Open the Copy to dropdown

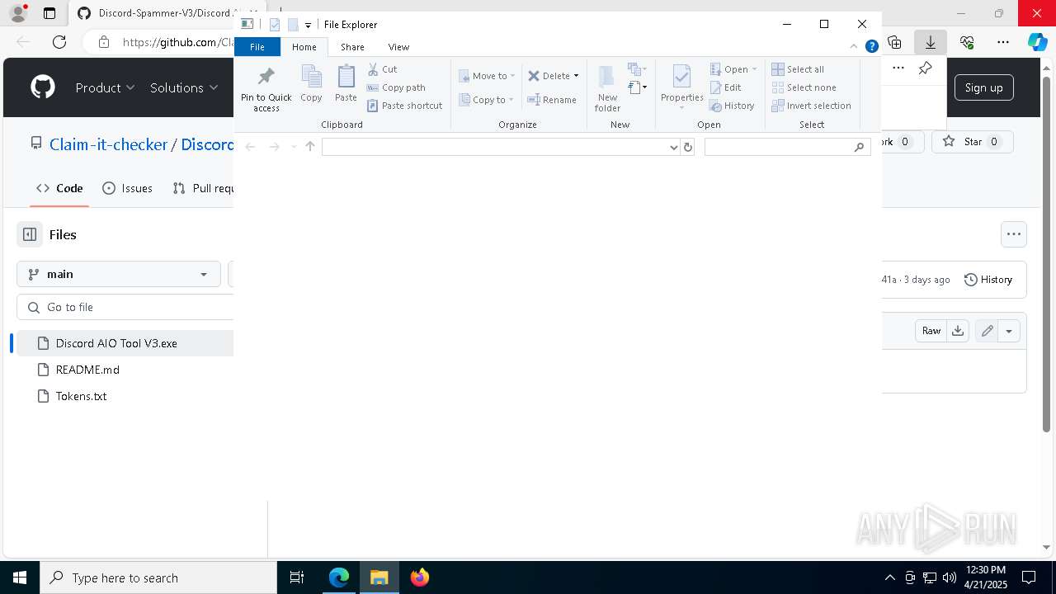pos(487,100)
